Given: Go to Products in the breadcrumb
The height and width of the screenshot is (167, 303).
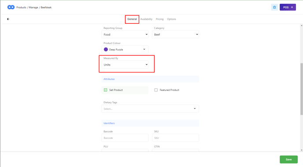Looking at the screenshot, I should [21, 7].
